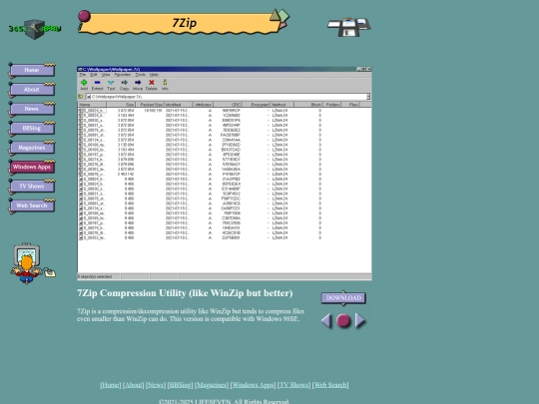The height and width of the screenshot is (404, 539).
Task: Click the footer [Web Search] link
Action: (330, 385)
